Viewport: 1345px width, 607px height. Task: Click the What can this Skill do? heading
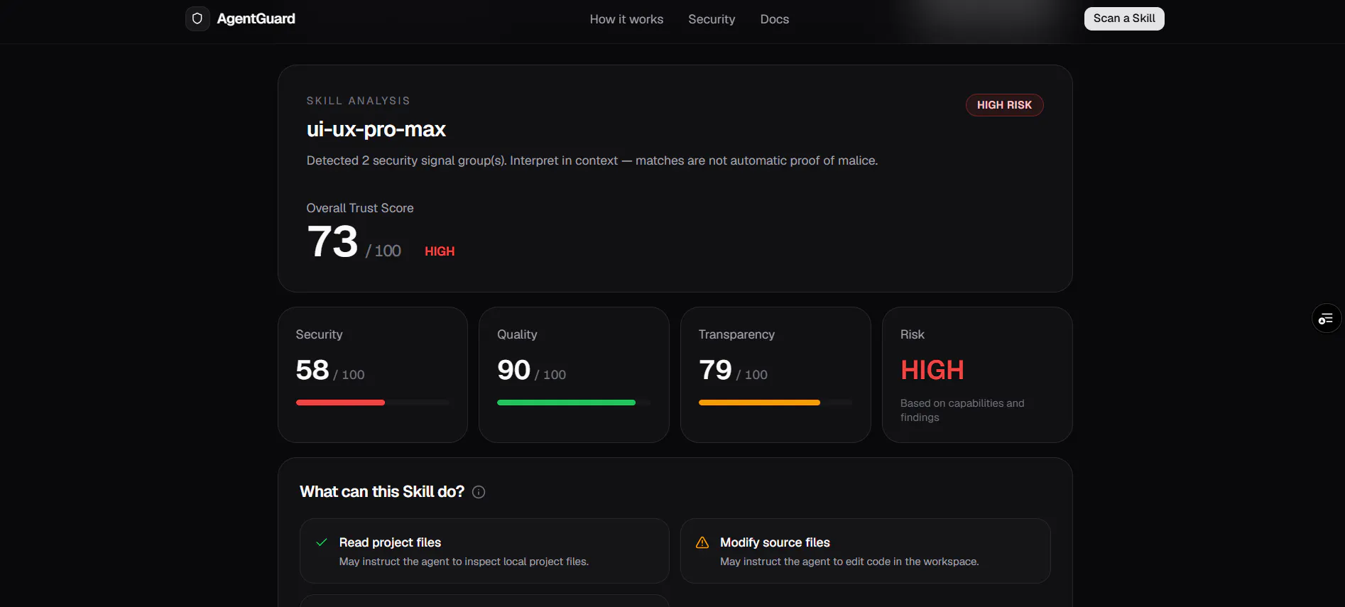382,491
